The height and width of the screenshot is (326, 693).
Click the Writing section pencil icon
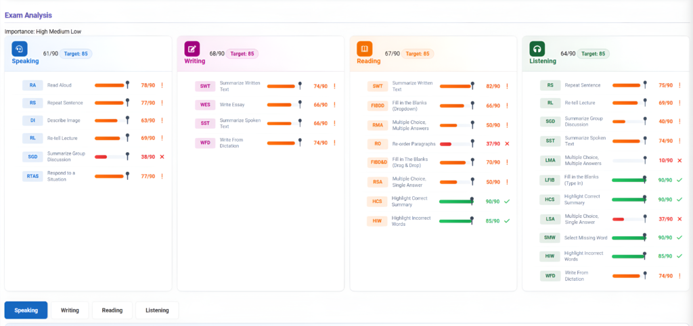(192, 49)
